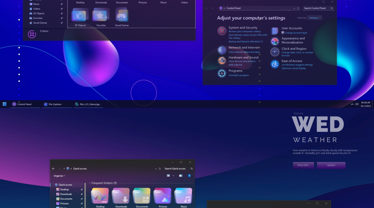Open the Hardware and Sound icon
The height and width of the screenshot is (208, 374).
click(x=222, y=60)
